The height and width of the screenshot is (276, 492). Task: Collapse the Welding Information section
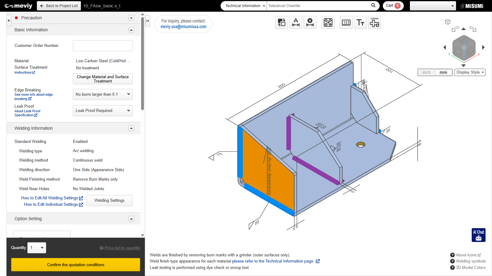click(131, 128)
